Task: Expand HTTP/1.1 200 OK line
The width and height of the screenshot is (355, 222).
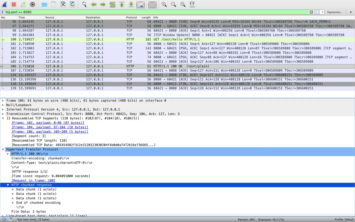Action: (x=8, y=154)
